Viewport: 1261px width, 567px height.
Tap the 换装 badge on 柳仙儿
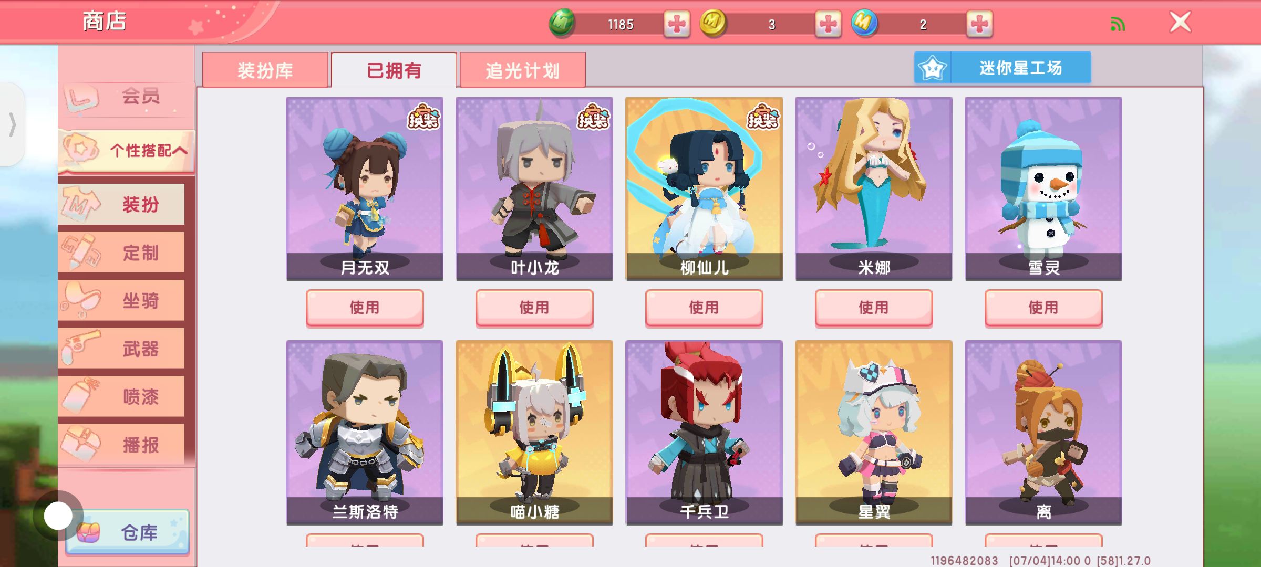coord(763,117)
